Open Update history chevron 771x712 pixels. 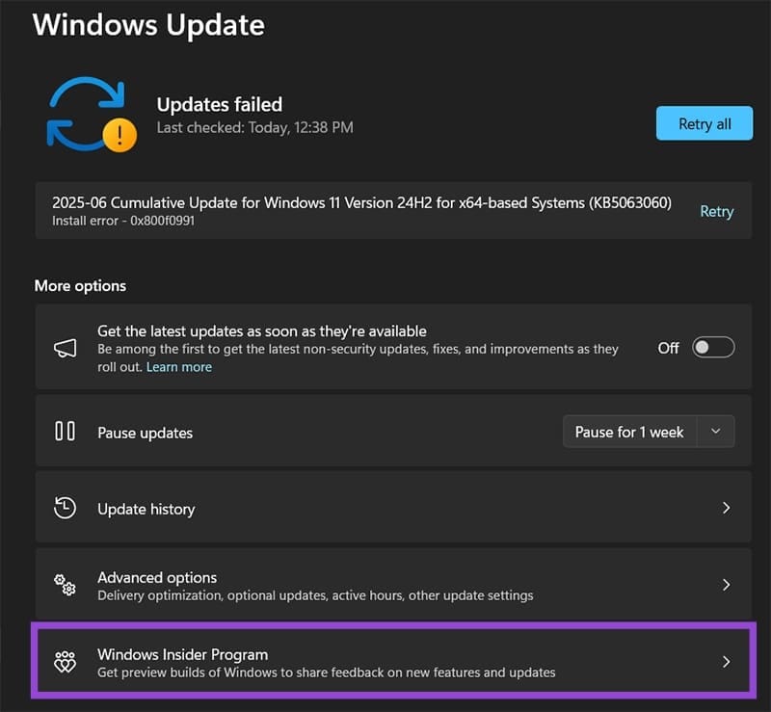726,508
